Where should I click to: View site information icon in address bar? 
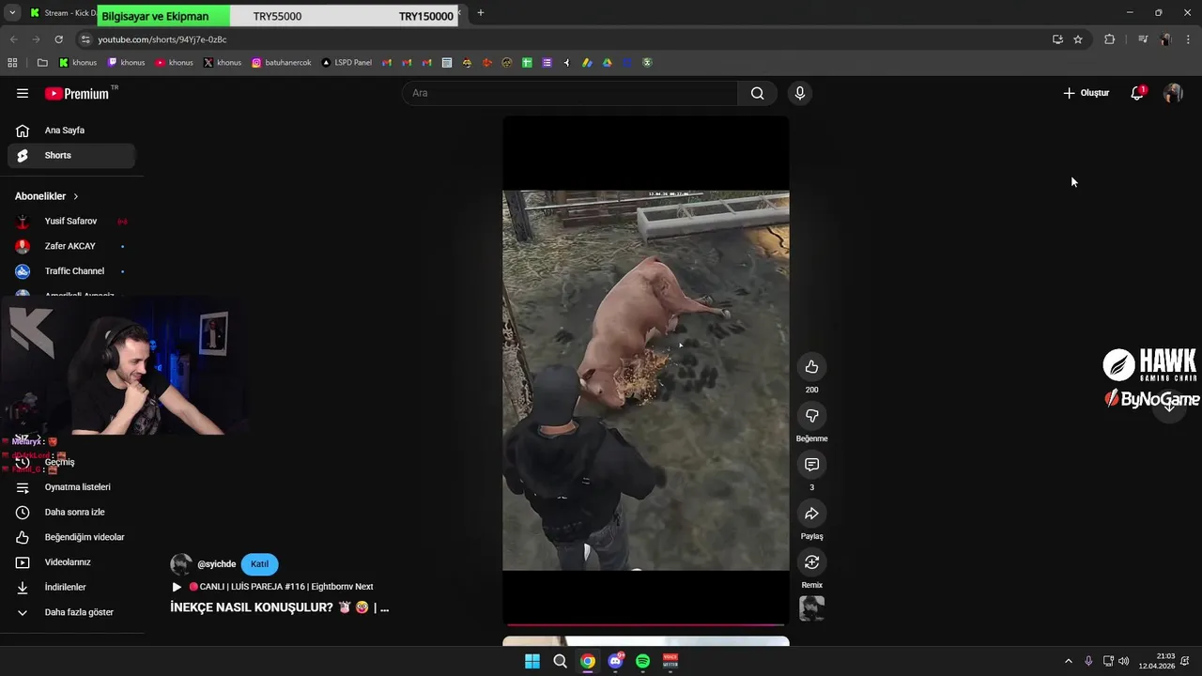85,39
